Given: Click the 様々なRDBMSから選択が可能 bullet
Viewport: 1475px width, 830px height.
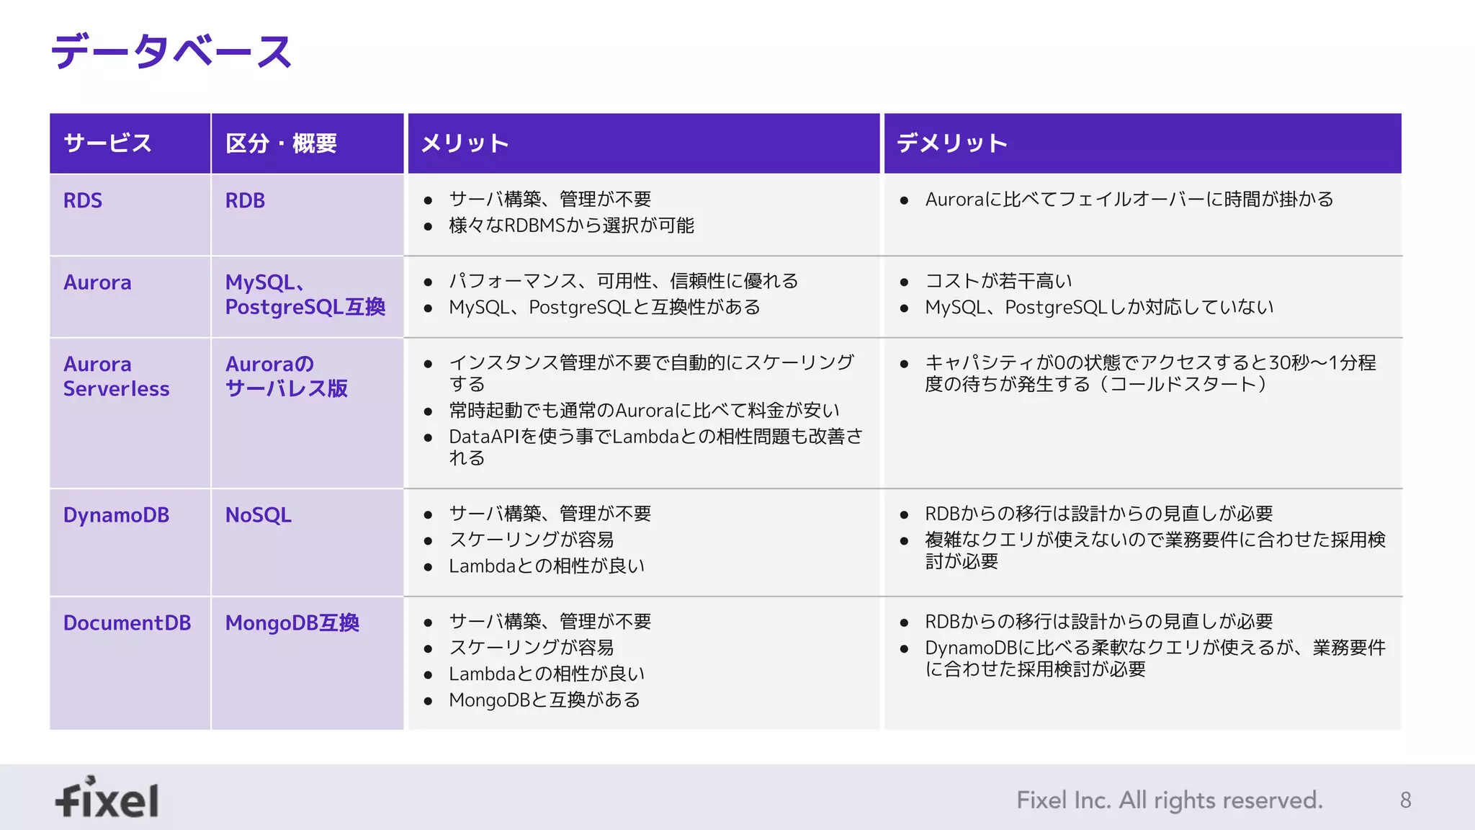Looking at the screenshot, I should [x=571, y=226].
